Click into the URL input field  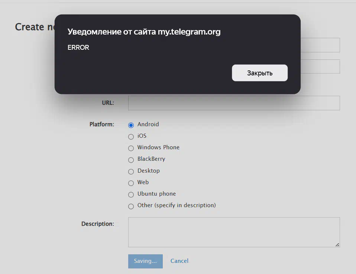pyautogui.click(x=234, y=103)
